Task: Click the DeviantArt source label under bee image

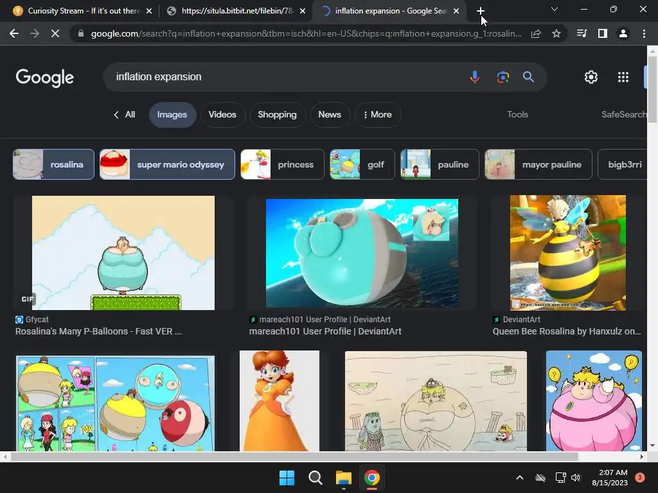Action: (x=522, y=320)
